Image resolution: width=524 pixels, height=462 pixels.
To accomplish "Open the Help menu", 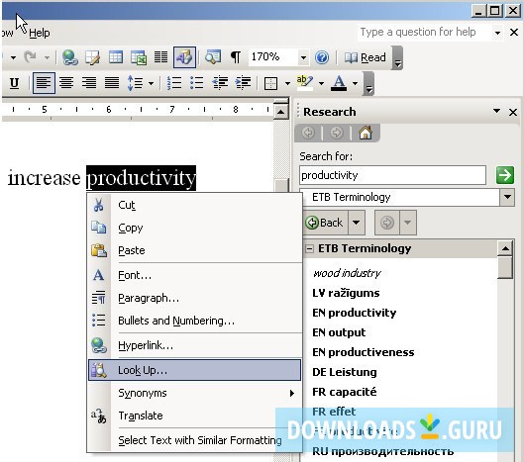I will coord(39,33).
